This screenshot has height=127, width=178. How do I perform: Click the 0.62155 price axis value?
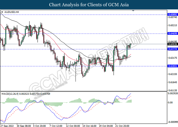click(x=173, y=74)
